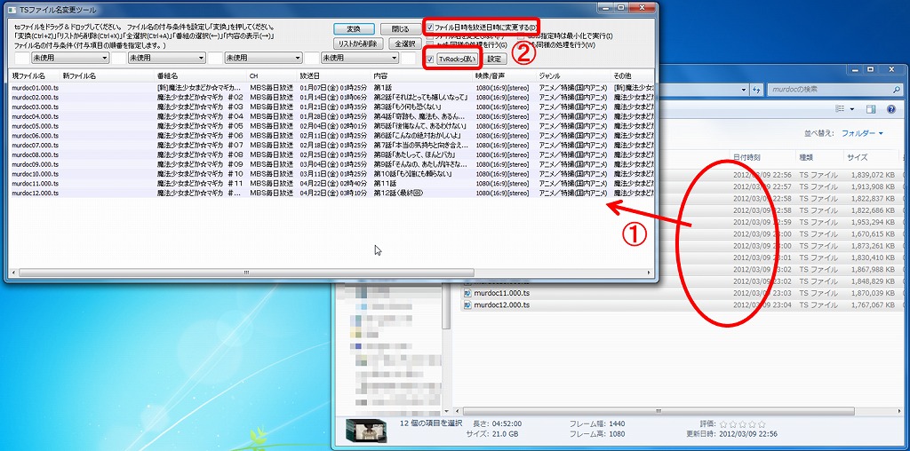
Task: Select row murdoc07.000.ts in tool list
Action: coord(332,145)
